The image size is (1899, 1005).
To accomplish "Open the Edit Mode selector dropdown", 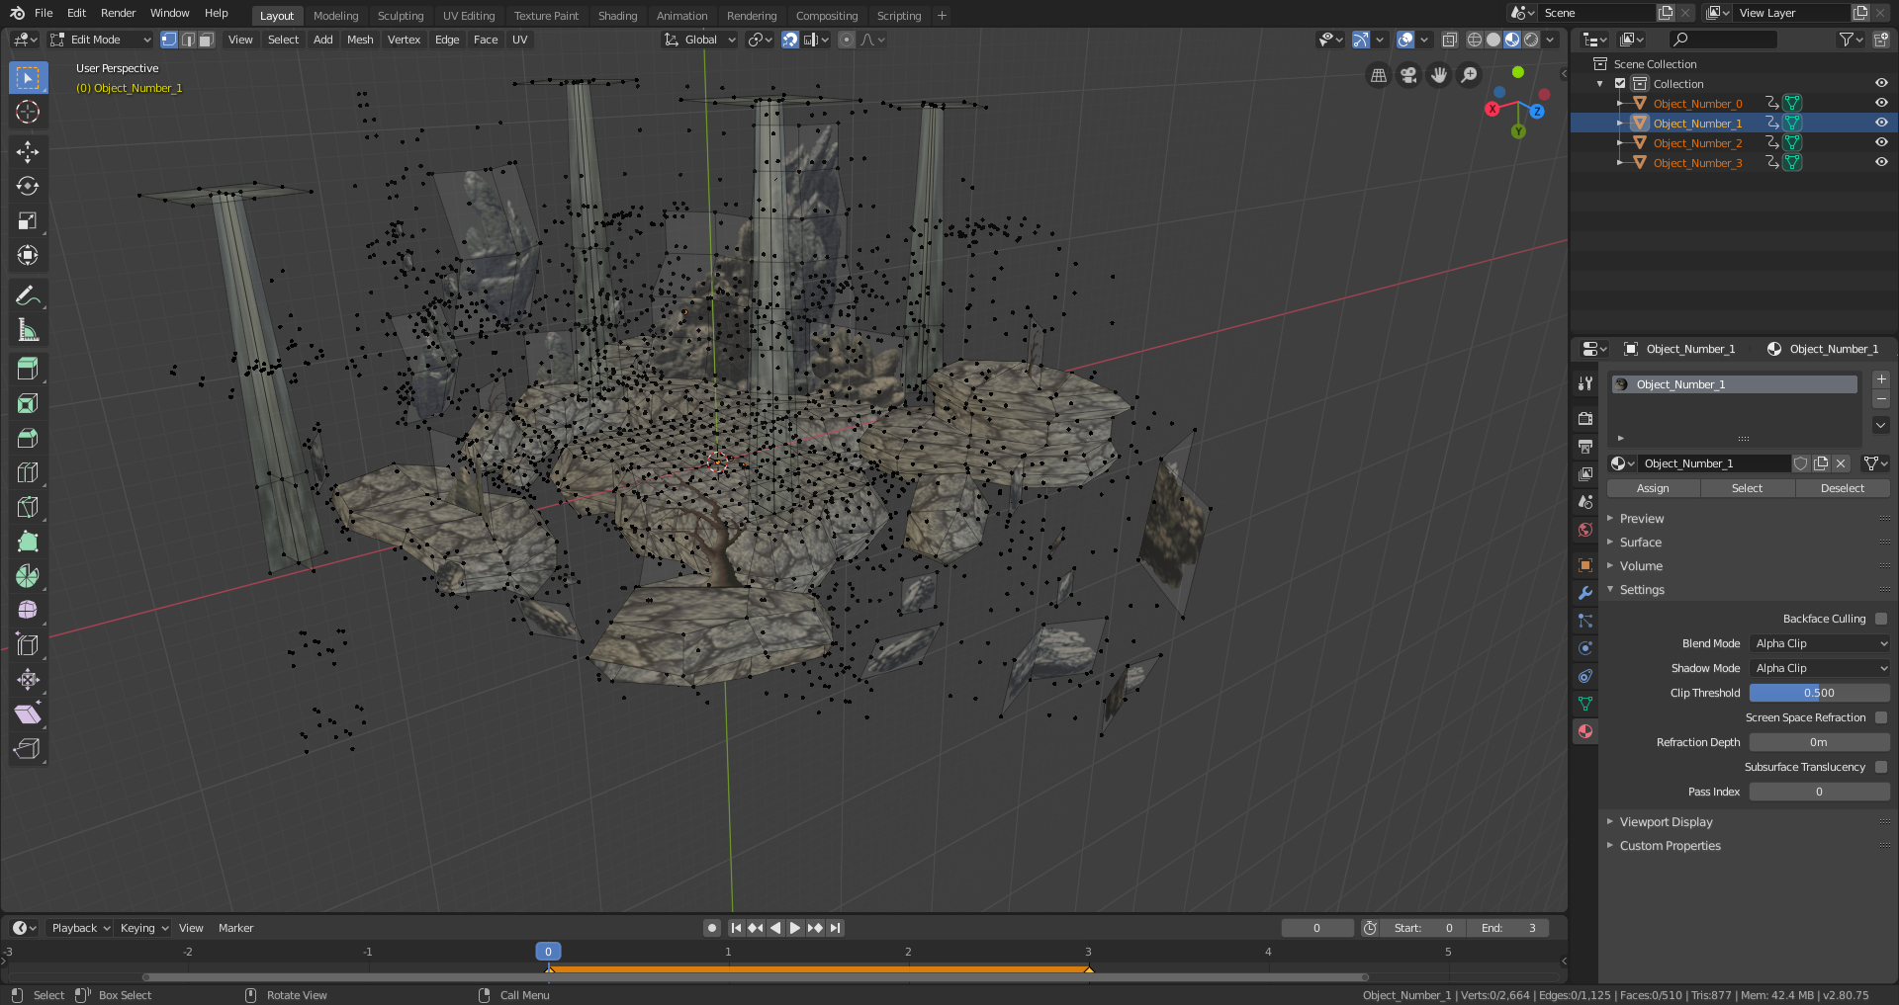I will [101, 40].
